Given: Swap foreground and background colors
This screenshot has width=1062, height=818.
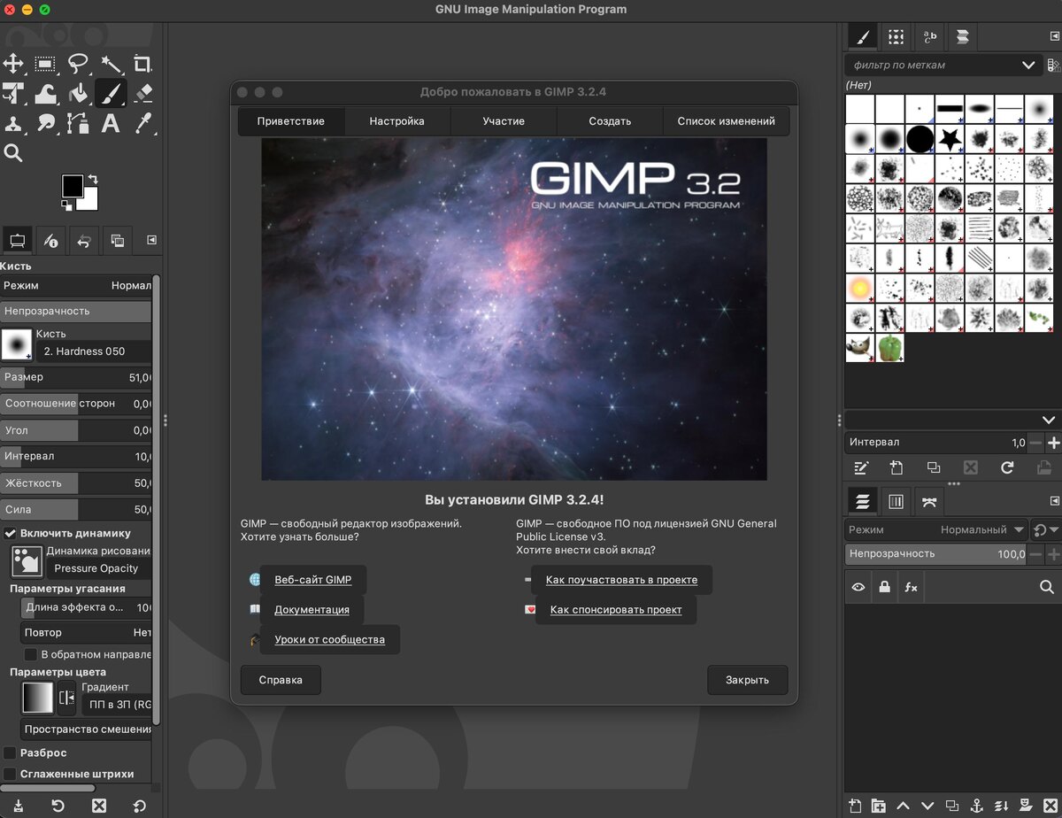Looking at the screenshot, I should click(x=93, y=180).
